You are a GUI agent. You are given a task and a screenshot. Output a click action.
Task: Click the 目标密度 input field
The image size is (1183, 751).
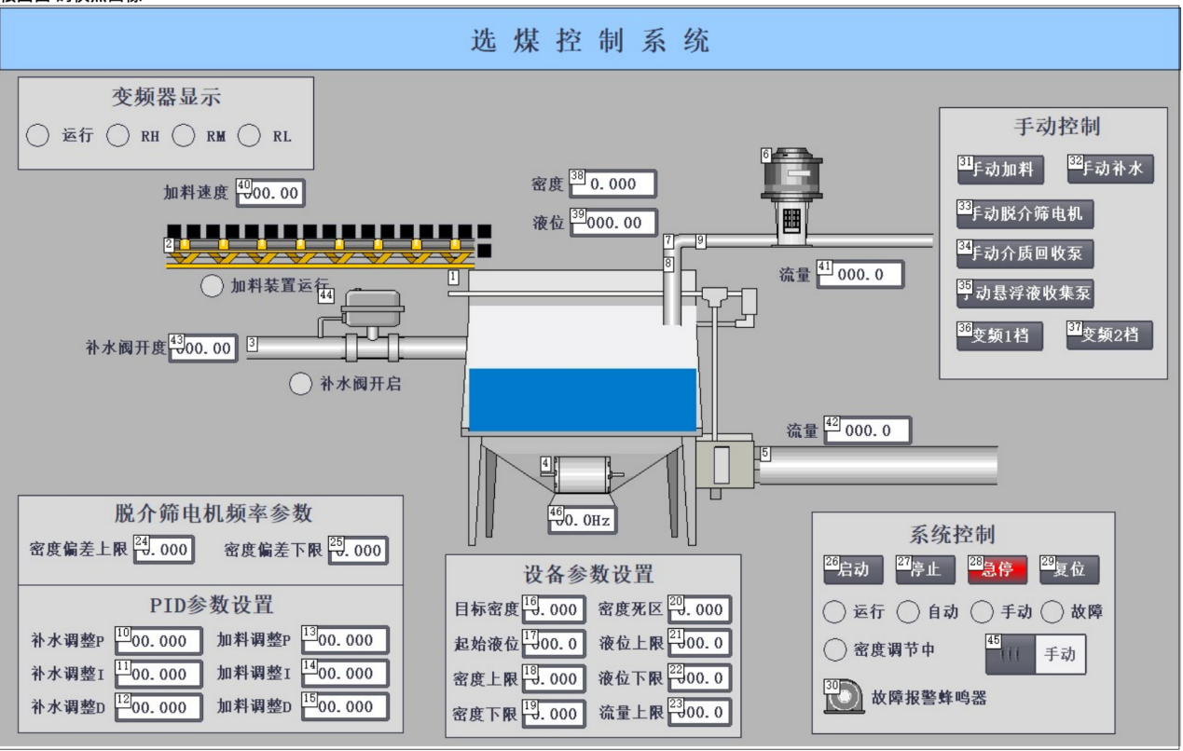pos(554,609)
